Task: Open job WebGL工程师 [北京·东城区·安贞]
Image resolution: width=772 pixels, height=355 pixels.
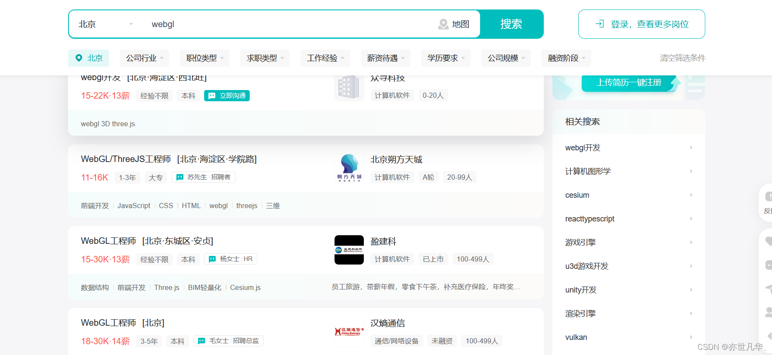Action: (x=147, y=241)
